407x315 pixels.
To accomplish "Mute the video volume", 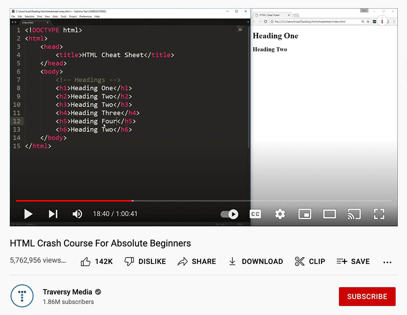I will [77, 214].
